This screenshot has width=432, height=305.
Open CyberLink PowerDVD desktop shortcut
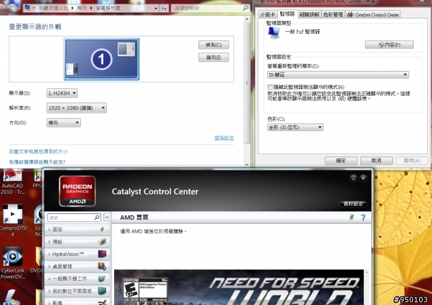coord(13,263)
